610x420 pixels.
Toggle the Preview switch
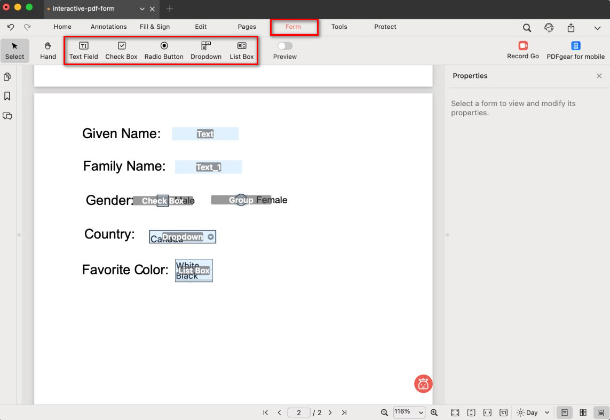pyautogui.click(x=285, y=46)
